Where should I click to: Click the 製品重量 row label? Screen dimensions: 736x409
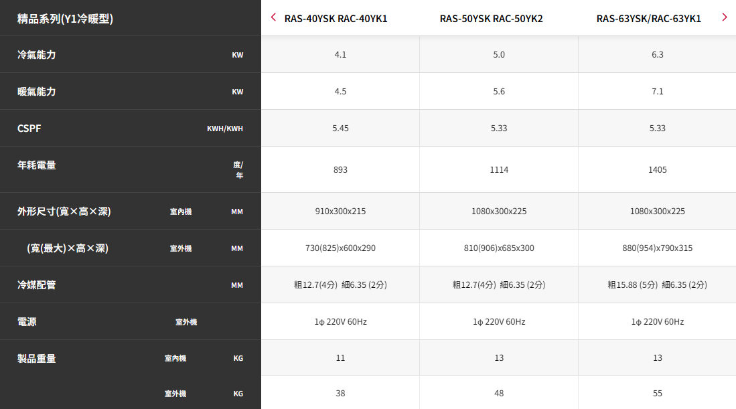37,359
